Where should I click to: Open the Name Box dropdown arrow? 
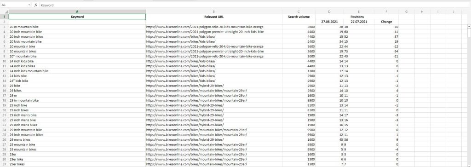pyautogui.click(x=29, y=5)
